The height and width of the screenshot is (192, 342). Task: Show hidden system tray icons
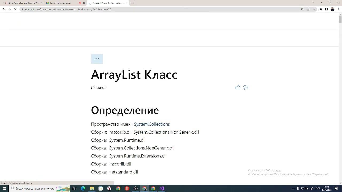294,189
